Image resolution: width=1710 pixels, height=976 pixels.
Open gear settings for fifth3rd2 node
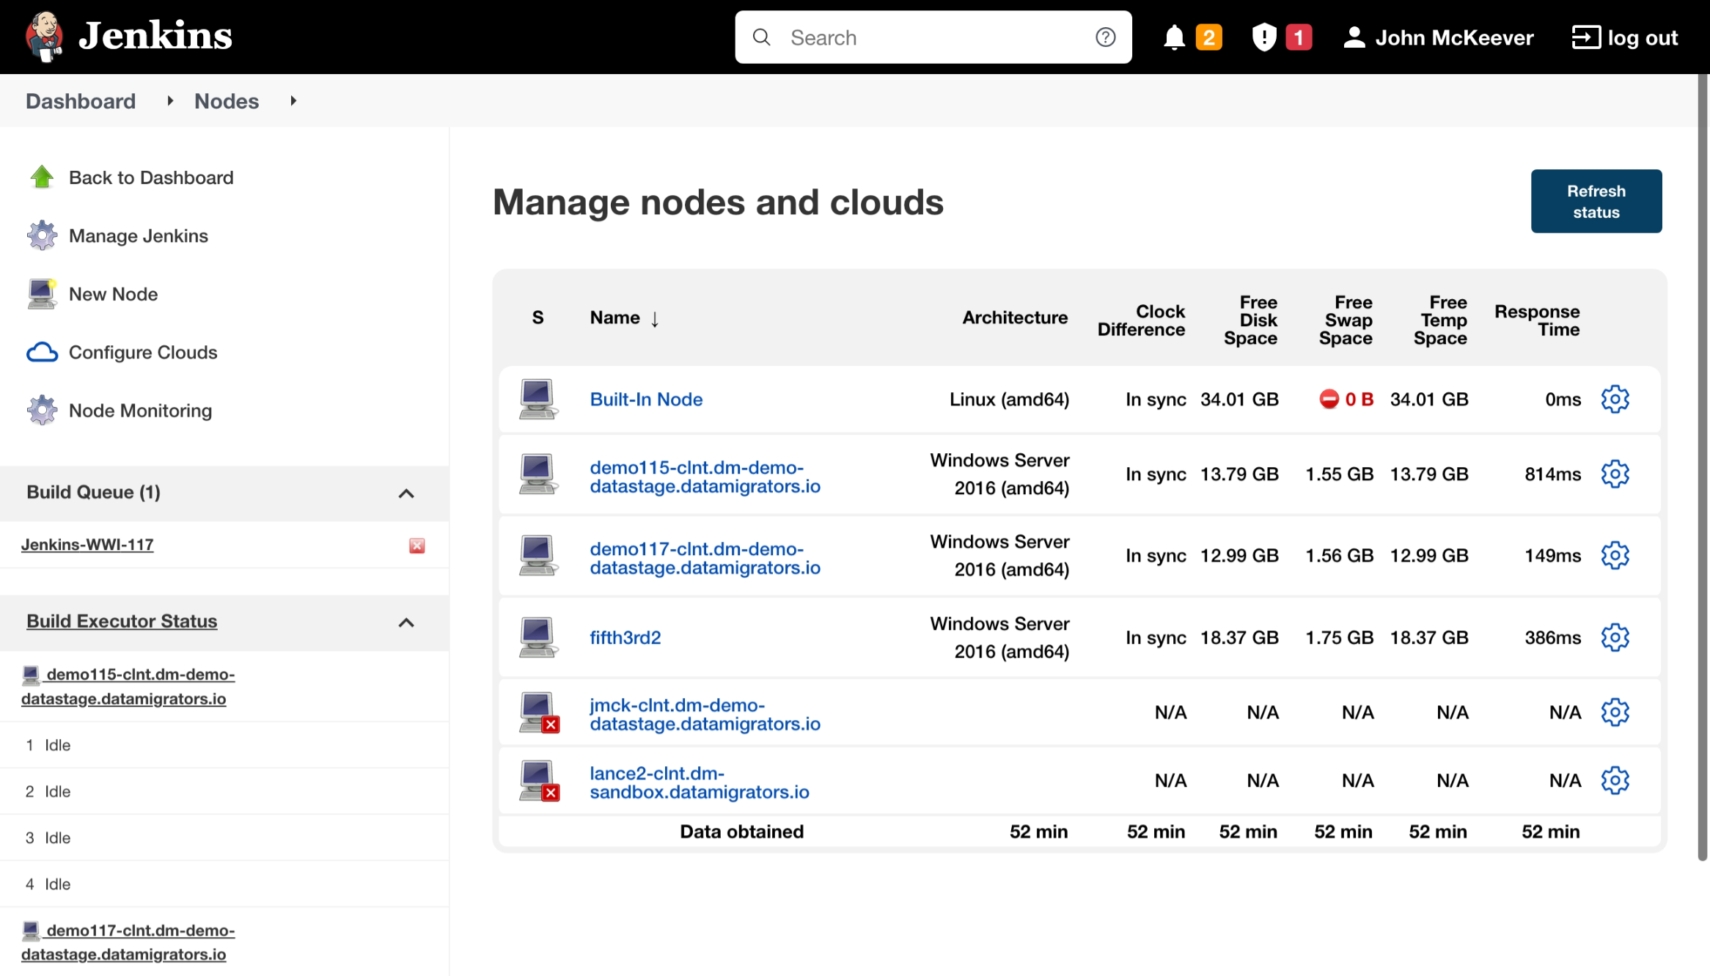[x=1615, y=638]
